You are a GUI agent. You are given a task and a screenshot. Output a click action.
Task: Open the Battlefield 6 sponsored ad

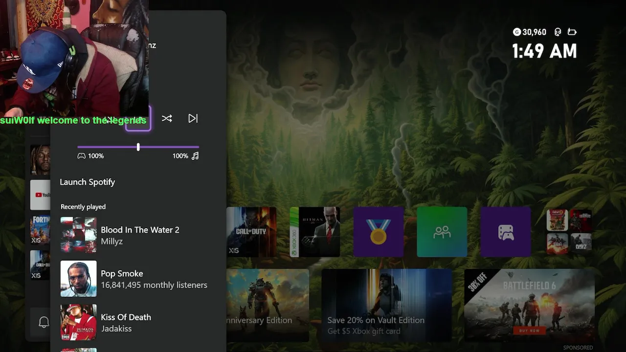point(529,305)
